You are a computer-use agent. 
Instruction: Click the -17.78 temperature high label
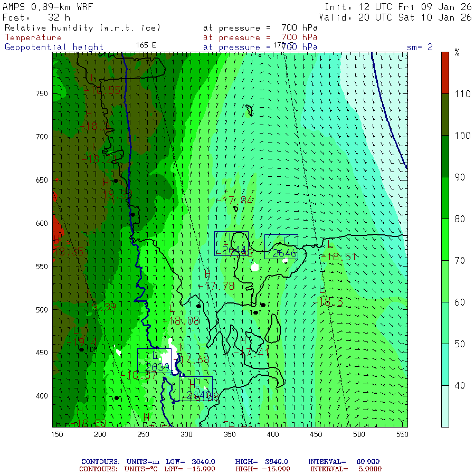tap(216, 286)
